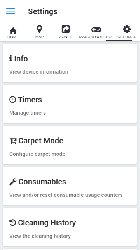Switch to the MANUALCONTROL tab label
140x250 pixels.
[x=96, y=37]
